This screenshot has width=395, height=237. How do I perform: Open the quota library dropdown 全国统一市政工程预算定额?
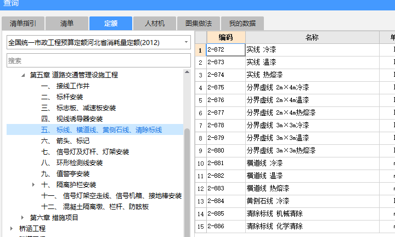[x=99, y=42]
